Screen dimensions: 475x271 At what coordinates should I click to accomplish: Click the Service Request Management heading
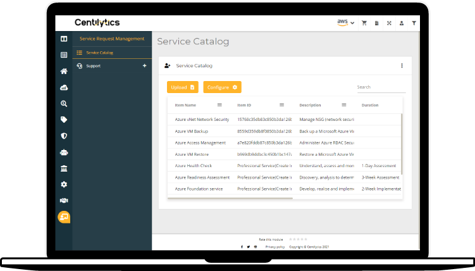(x=112, y=39)
